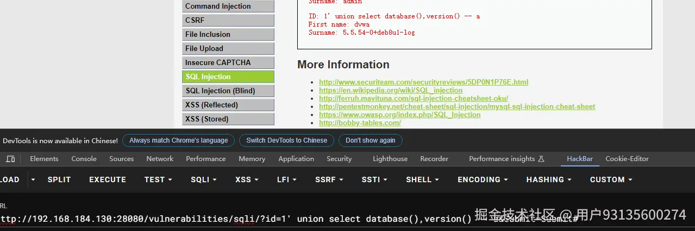Open ferruh.mavituna.com cheatsheet link
Viewport: 695px width, 231px height.
pos(414,99)
